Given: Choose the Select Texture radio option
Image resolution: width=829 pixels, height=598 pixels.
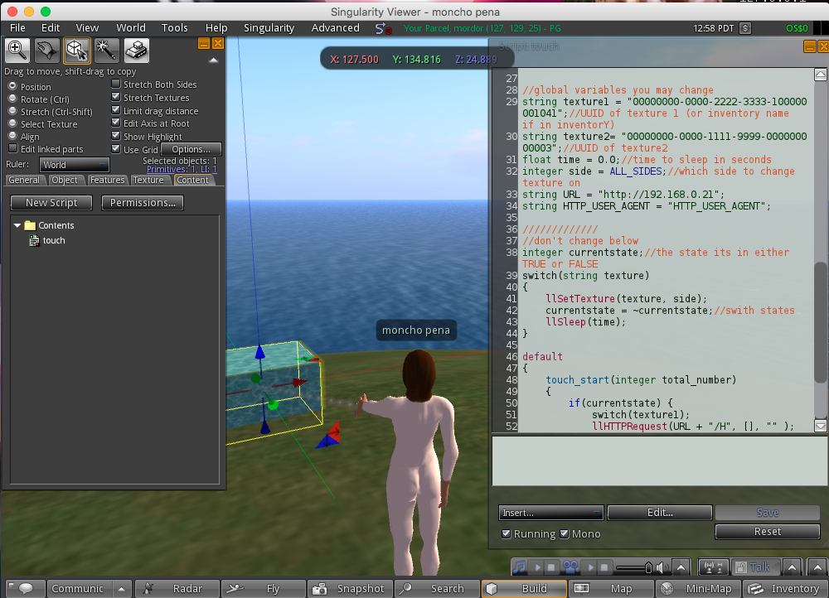Looking at the screenshot, I should pyautogui.click(x=12, y=123).
